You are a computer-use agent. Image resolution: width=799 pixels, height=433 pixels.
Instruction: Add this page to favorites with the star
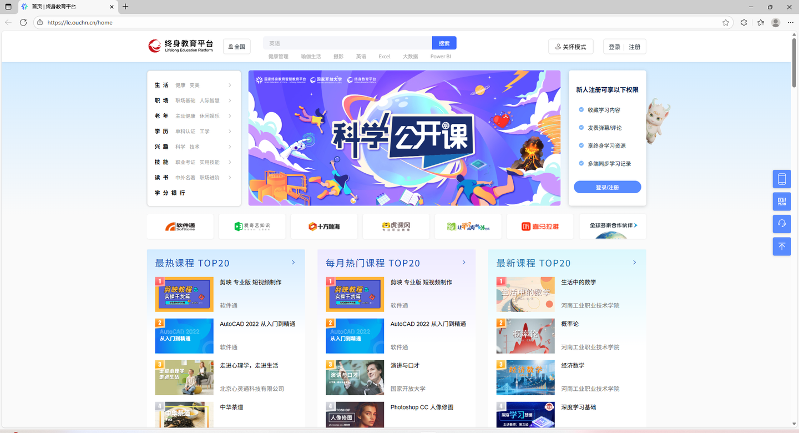[x=726, y=23]
